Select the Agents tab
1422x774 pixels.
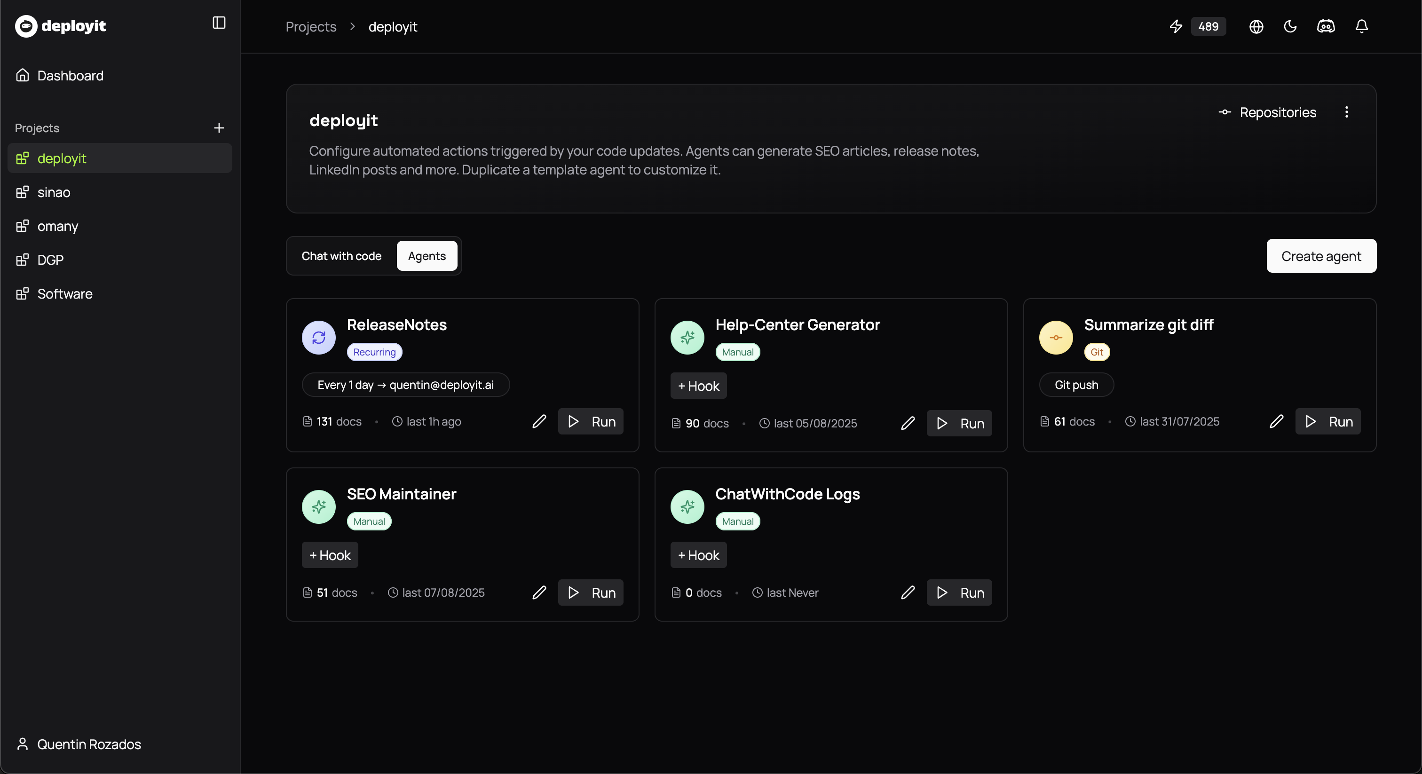(427, 256)
